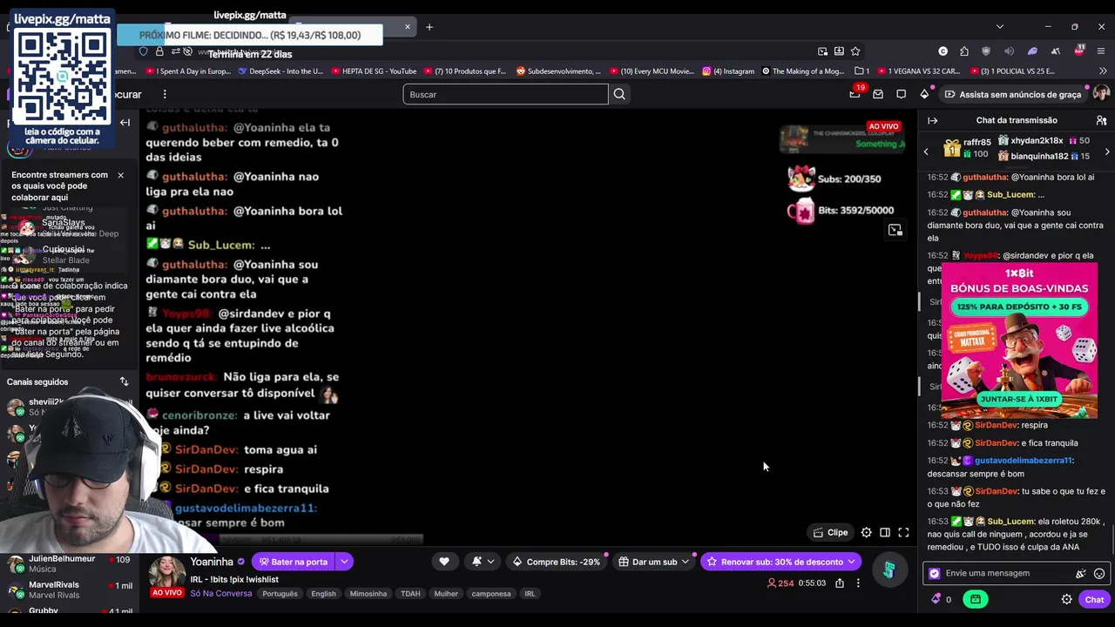
Task: Sort followed channels with arrows icon
Action: (124, 381)
